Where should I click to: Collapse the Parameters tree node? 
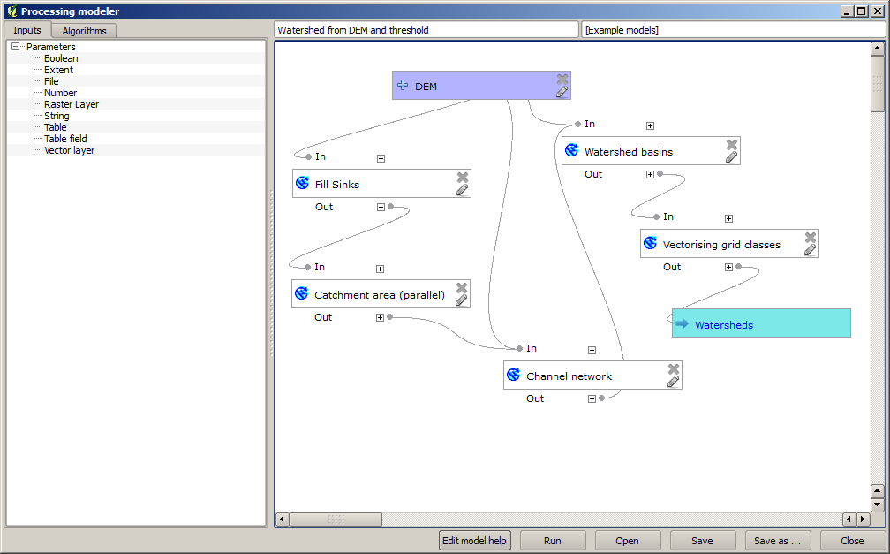point(16,47)
